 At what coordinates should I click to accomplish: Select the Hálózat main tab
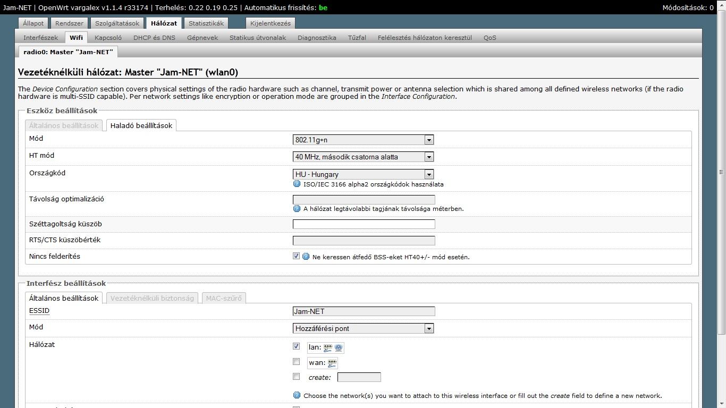tap(164, 23)
